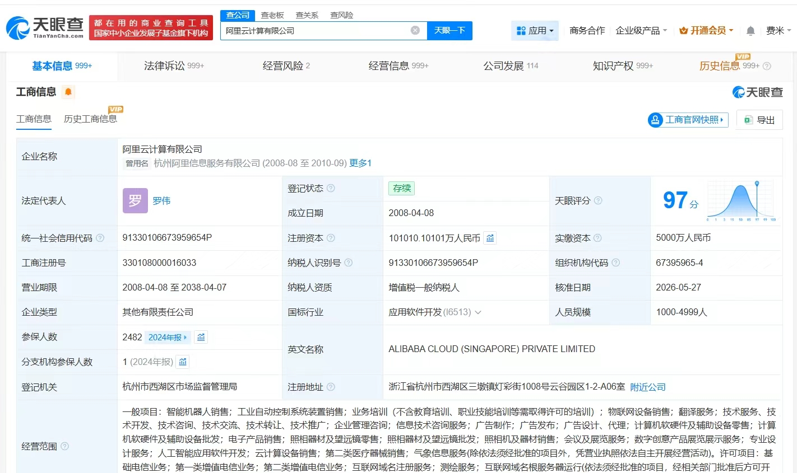Image resolution: width=797 pixels, height=473 pixels.
Task: Switch to the 经营信息 tab
Action: (x=398, y=66)
